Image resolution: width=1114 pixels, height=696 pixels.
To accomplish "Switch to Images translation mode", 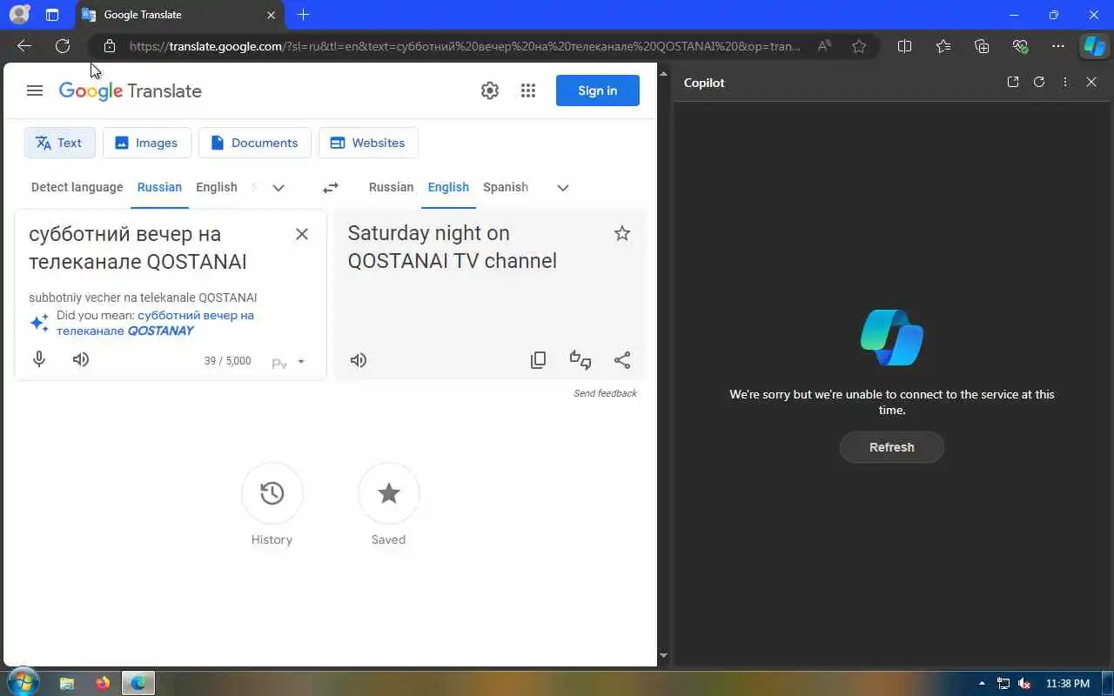I will click(x=147, y=143).
